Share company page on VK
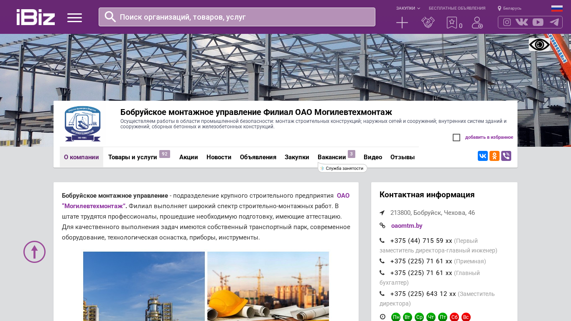Screen dimensions: 571x321 tap(483, 156)
